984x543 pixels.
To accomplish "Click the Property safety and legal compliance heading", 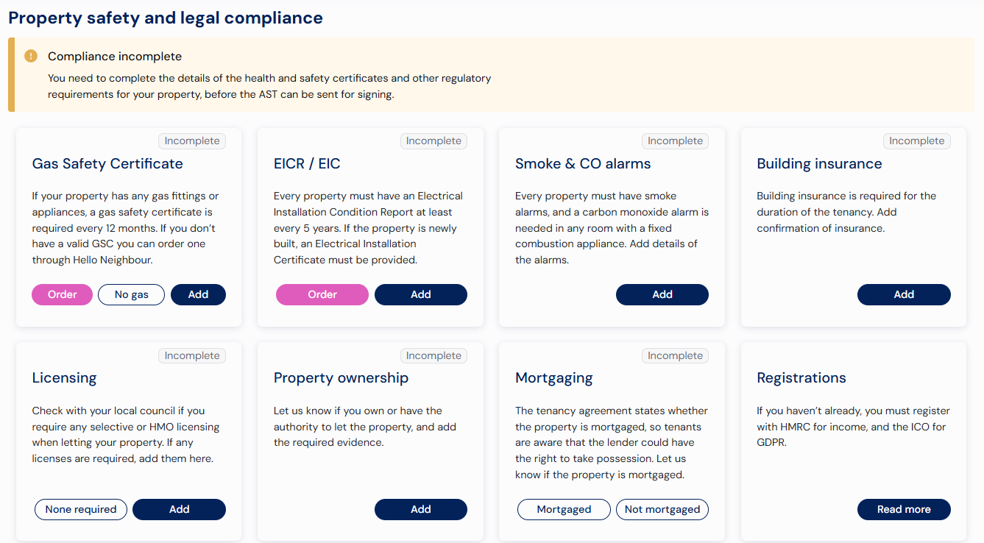I will [x=164, y=18].
